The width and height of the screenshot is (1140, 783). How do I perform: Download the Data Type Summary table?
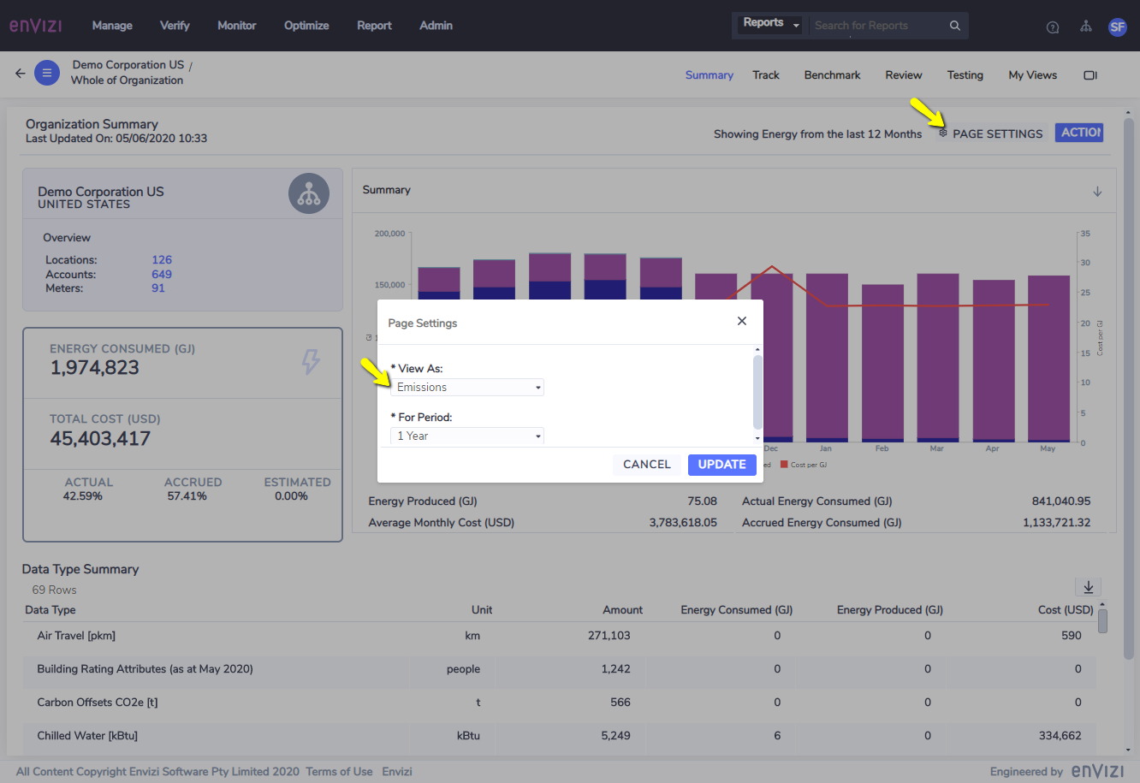[x=1089, y=587]
